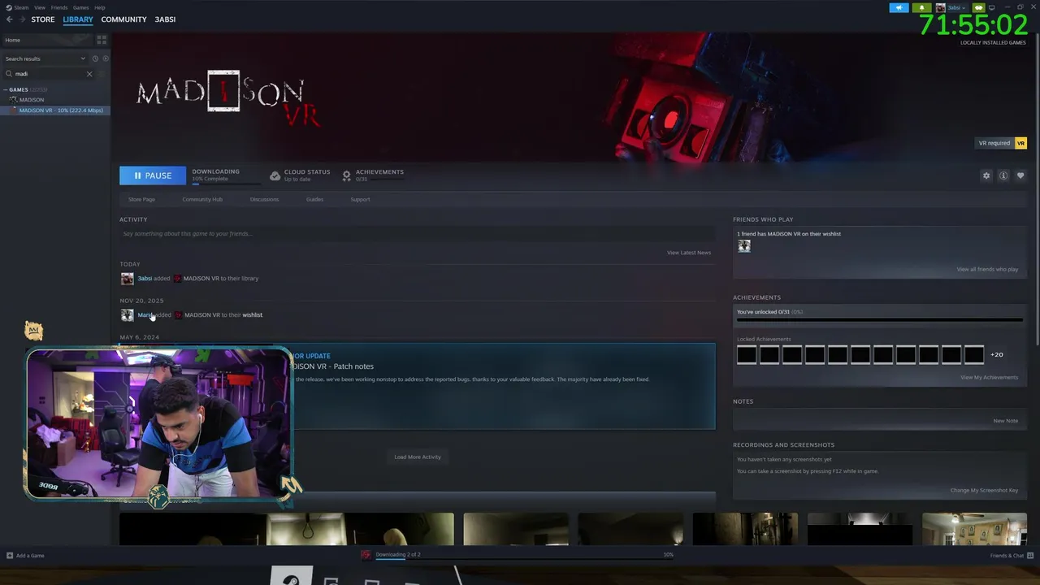Click the activity comment input field

pos(417,234)
